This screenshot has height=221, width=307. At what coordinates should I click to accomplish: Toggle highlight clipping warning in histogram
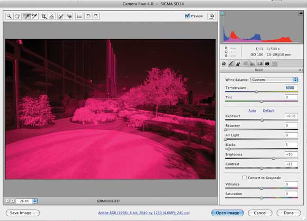point(301,13)
